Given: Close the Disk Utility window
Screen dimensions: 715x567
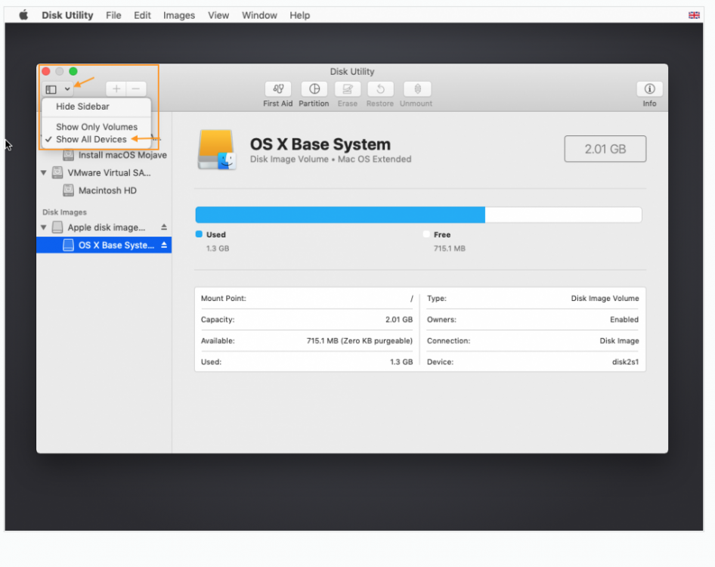Looking at the screenshot, I should click(46, 71).
